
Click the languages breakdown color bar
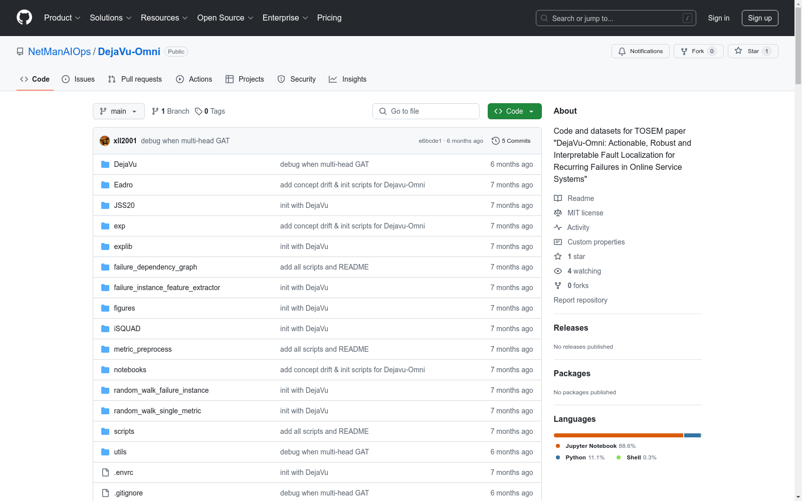pos(628,435)
